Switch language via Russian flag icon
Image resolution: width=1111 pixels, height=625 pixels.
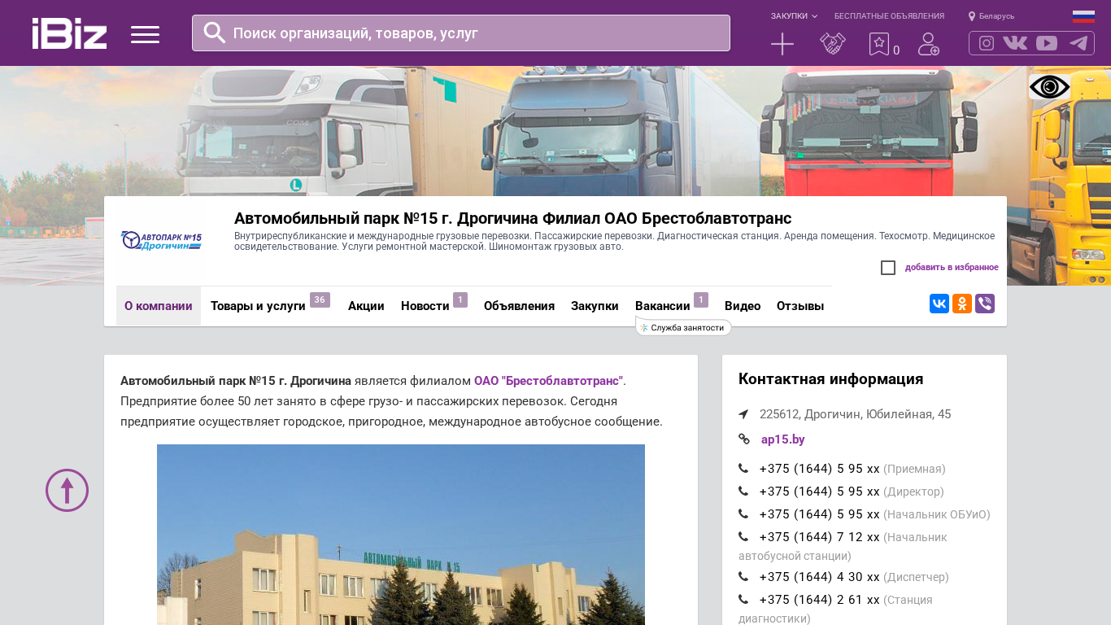1083,16
